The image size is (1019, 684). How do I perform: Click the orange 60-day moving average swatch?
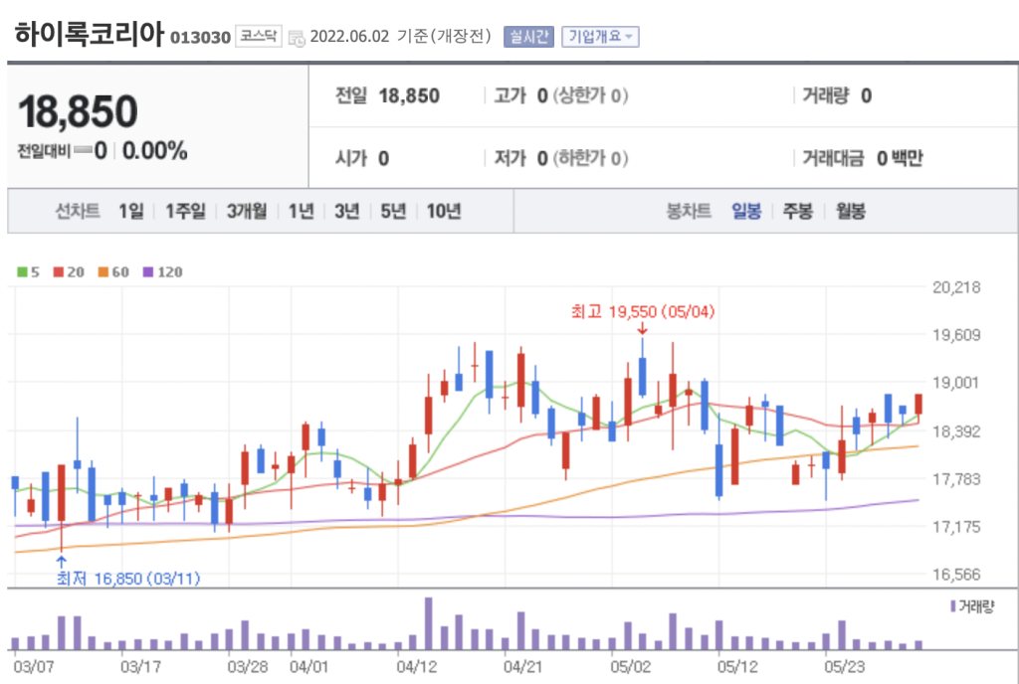coord(103,272)
